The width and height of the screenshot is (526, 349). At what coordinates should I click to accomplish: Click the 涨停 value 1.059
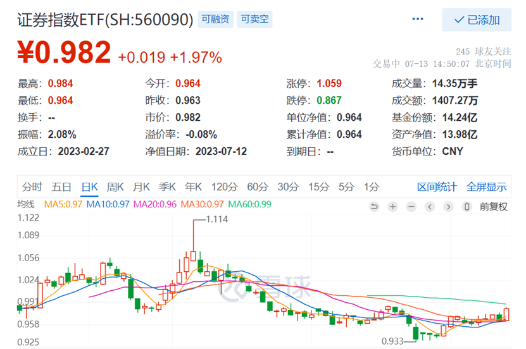click(329, 83)
